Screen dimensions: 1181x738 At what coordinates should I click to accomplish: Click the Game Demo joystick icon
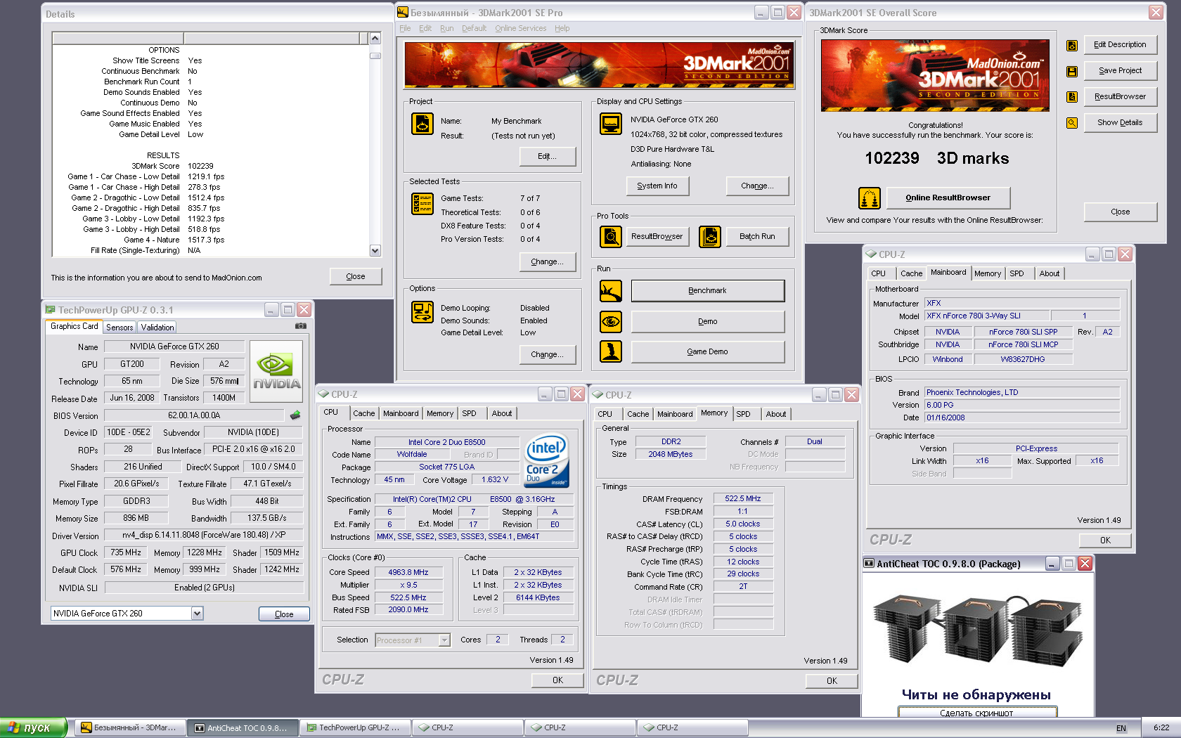coord(611,351)
